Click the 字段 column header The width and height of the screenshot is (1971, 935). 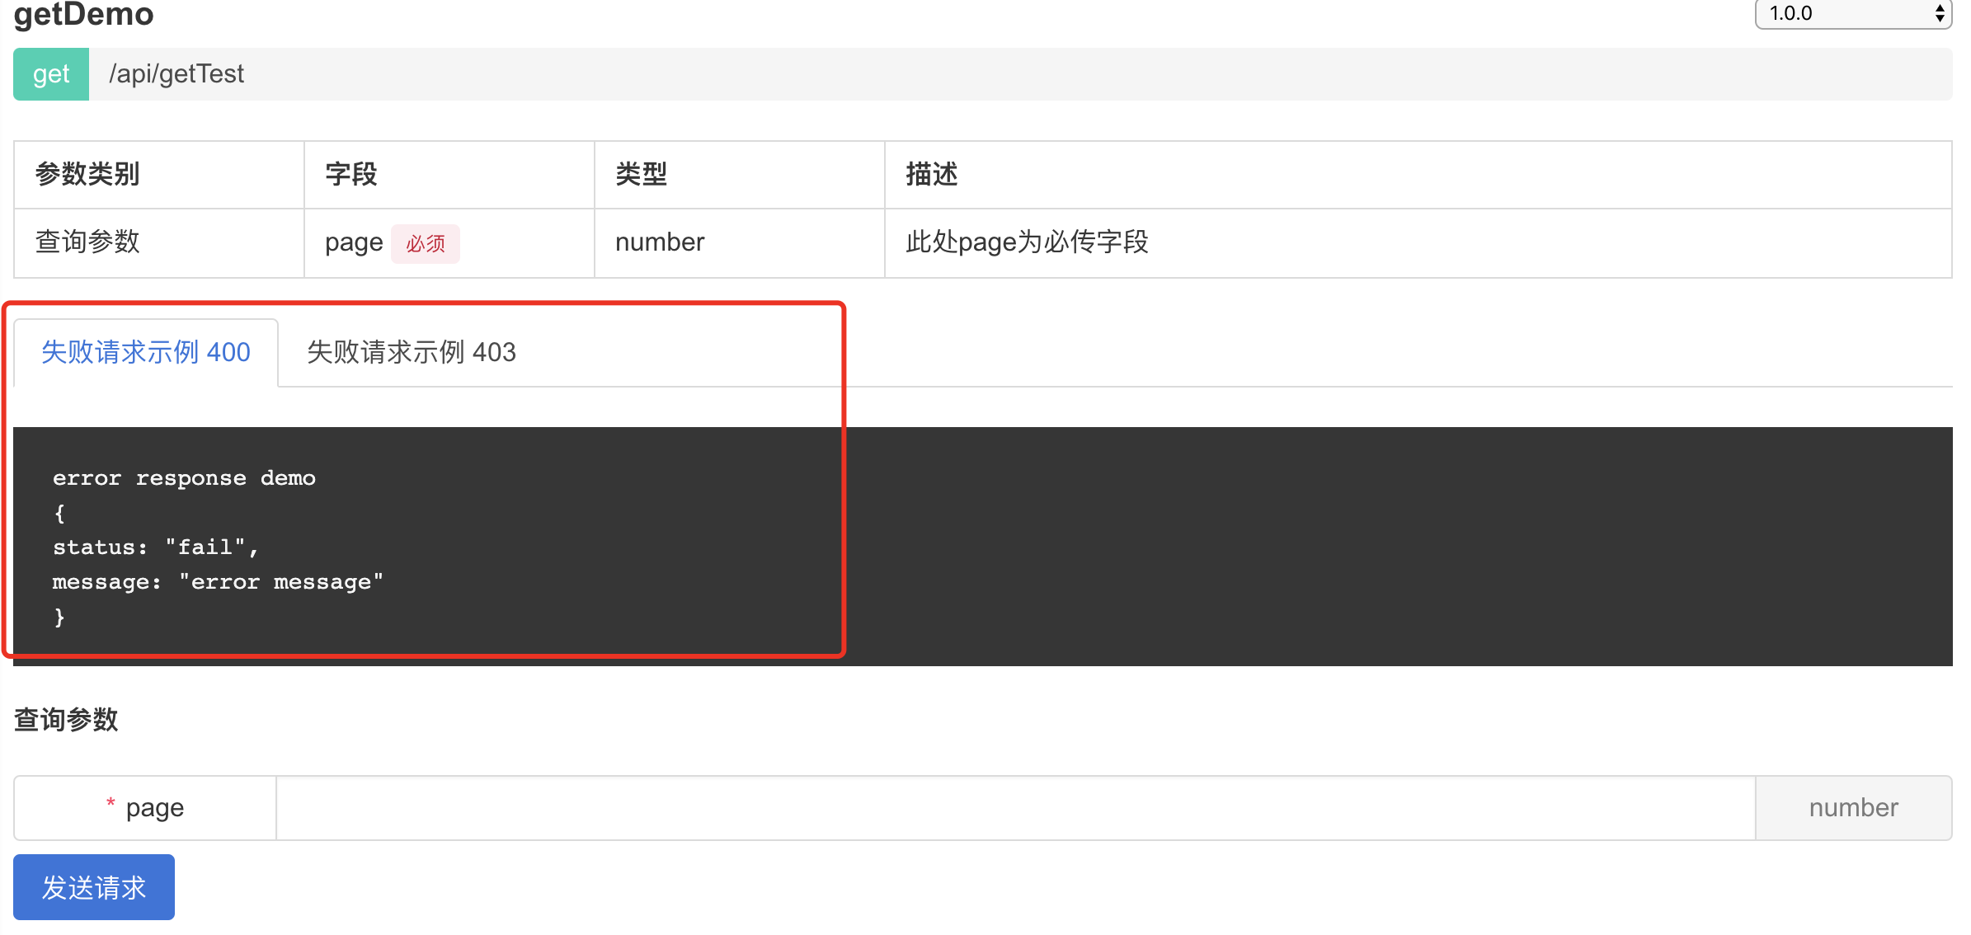pyautogui.click(x=351, y=174)
